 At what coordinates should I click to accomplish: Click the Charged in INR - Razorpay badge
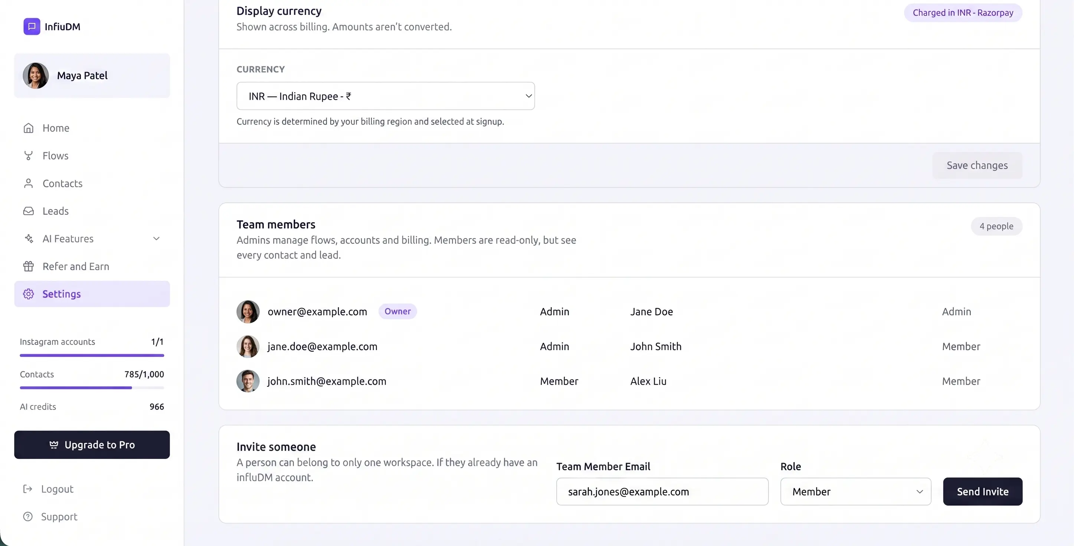(963, 13)
